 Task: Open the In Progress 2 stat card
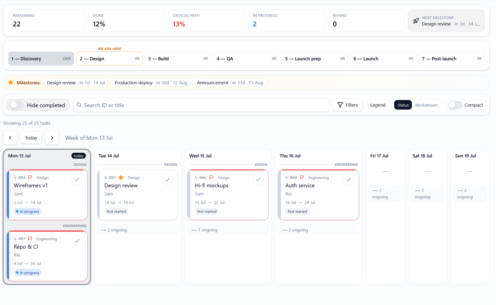(x=286, y=21)
